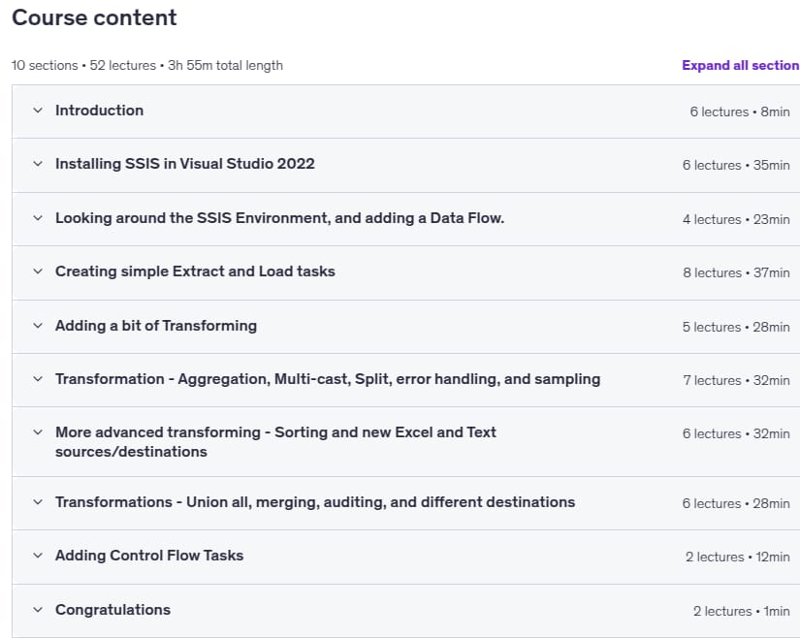The width and height of the screenshot is (800, 638).
Task: Click chevron next to Adding Control Flow Tasks
Action: 38,556
